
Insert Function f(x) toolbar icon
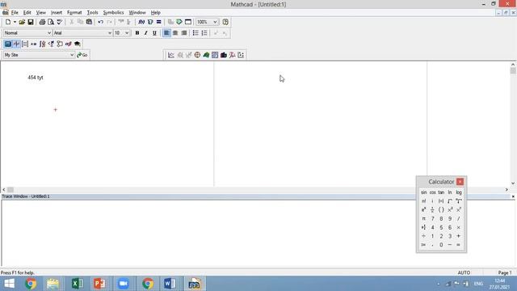141,22
